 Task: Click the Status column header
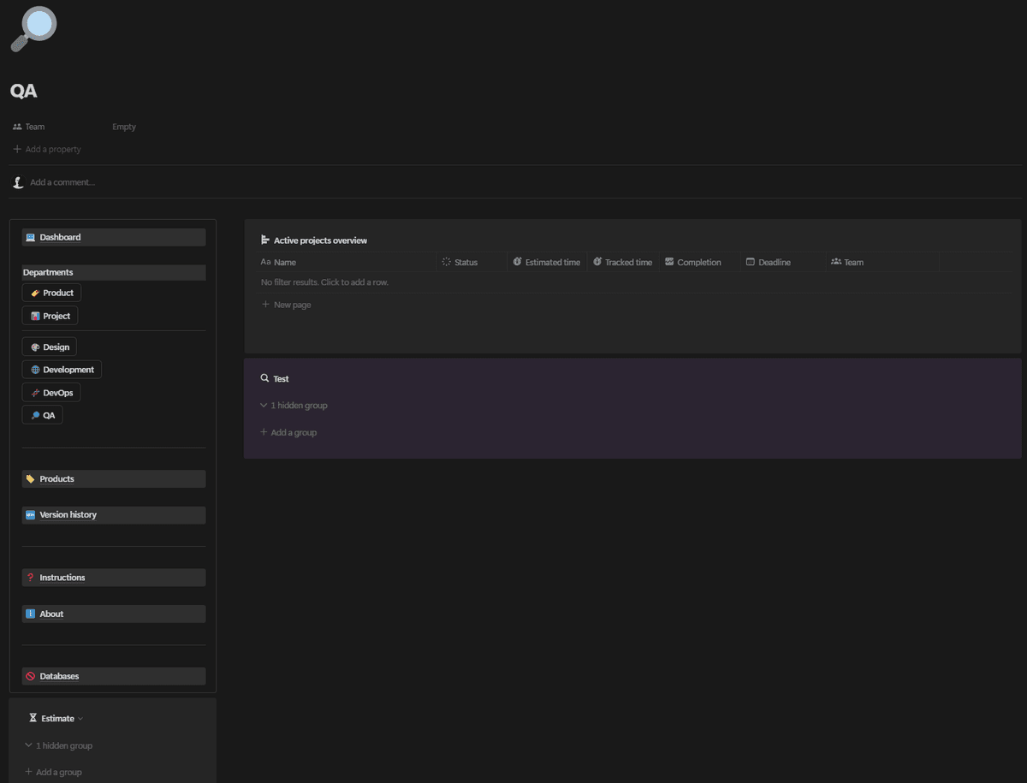(x=466, y=263)
